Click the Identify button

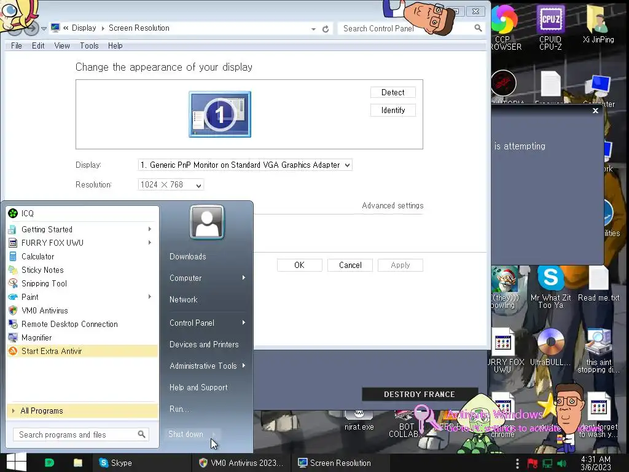click(393, 111)
